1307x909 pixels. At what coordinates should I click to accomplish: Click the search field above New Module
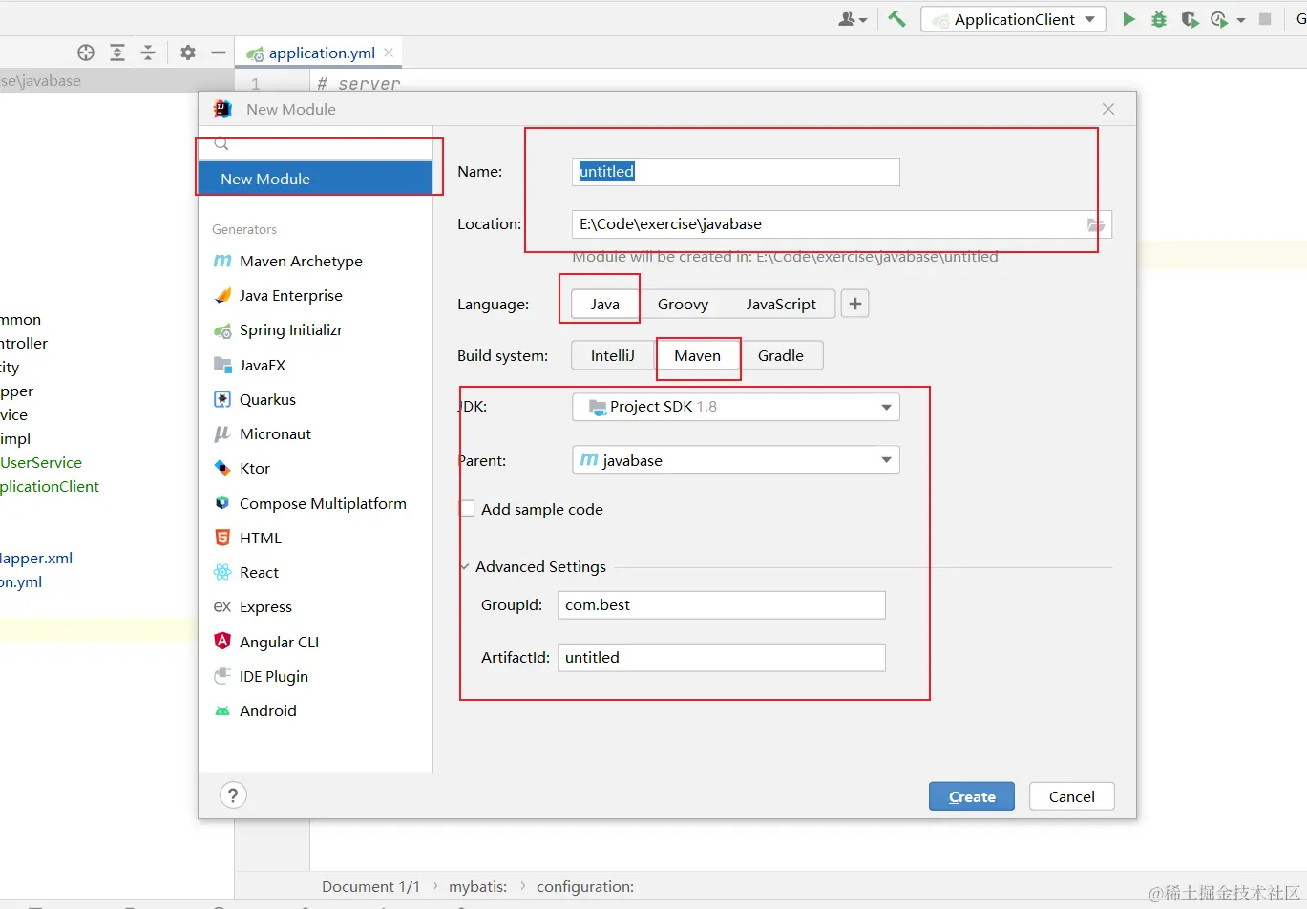click(x=315, y=144)
